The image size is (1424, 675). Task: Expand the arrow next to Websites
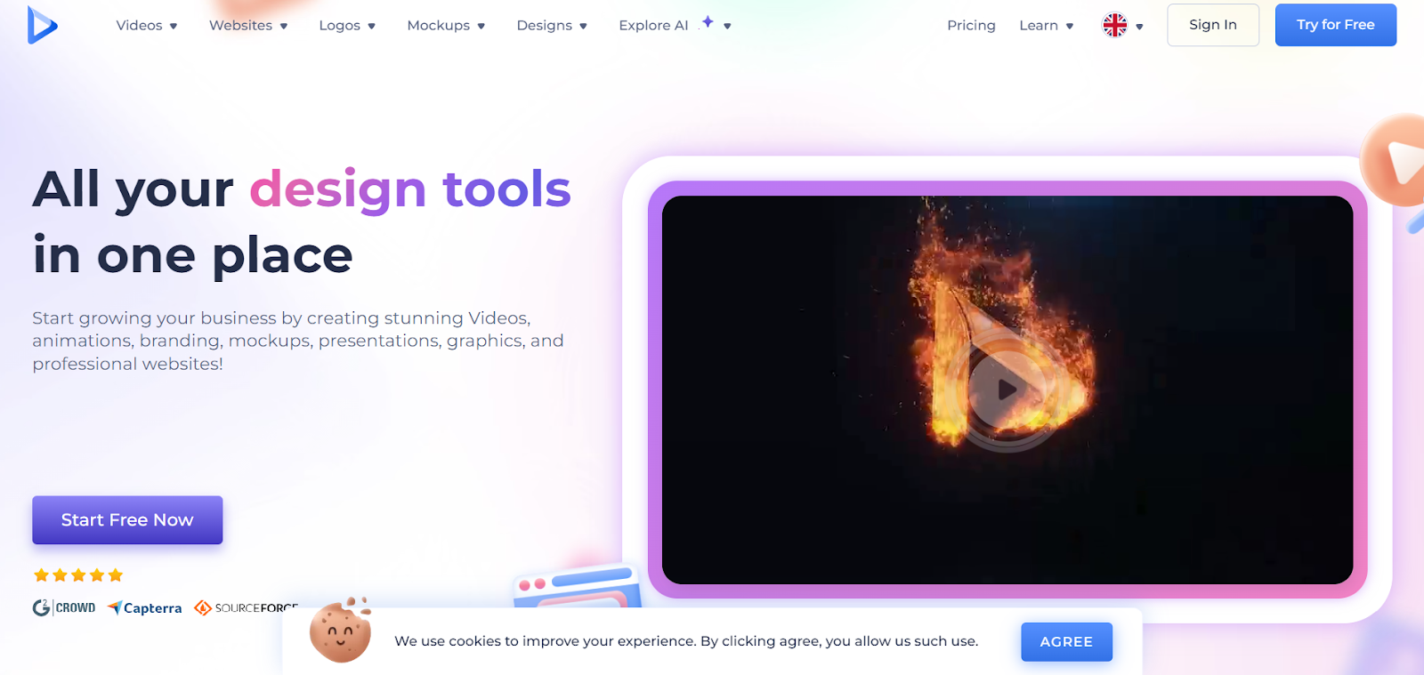click(284, 27)
